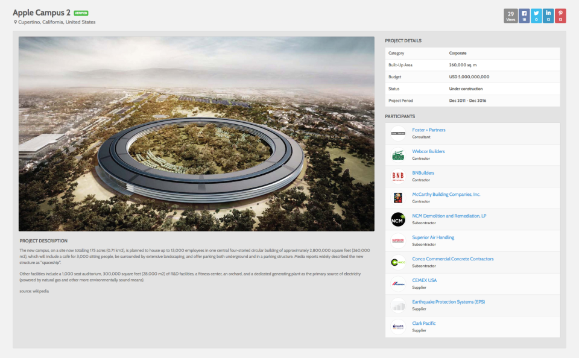This screenshot has width=579, height=358.
Task: Open the Clark Pacific supplier link
Action: (423, 323)
